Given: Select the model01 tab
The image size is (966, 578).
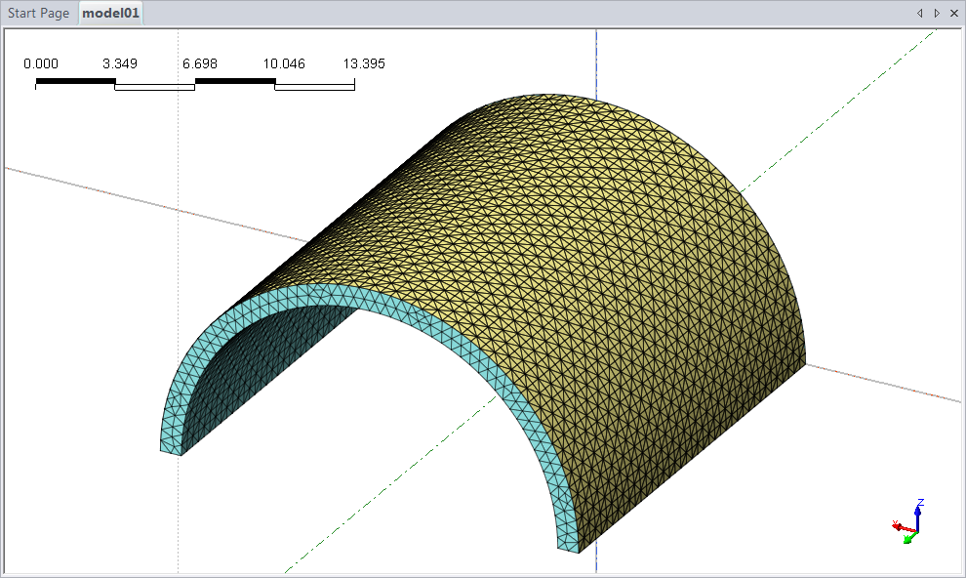Looking at the screenshot, I should click(x=111, y=14).
